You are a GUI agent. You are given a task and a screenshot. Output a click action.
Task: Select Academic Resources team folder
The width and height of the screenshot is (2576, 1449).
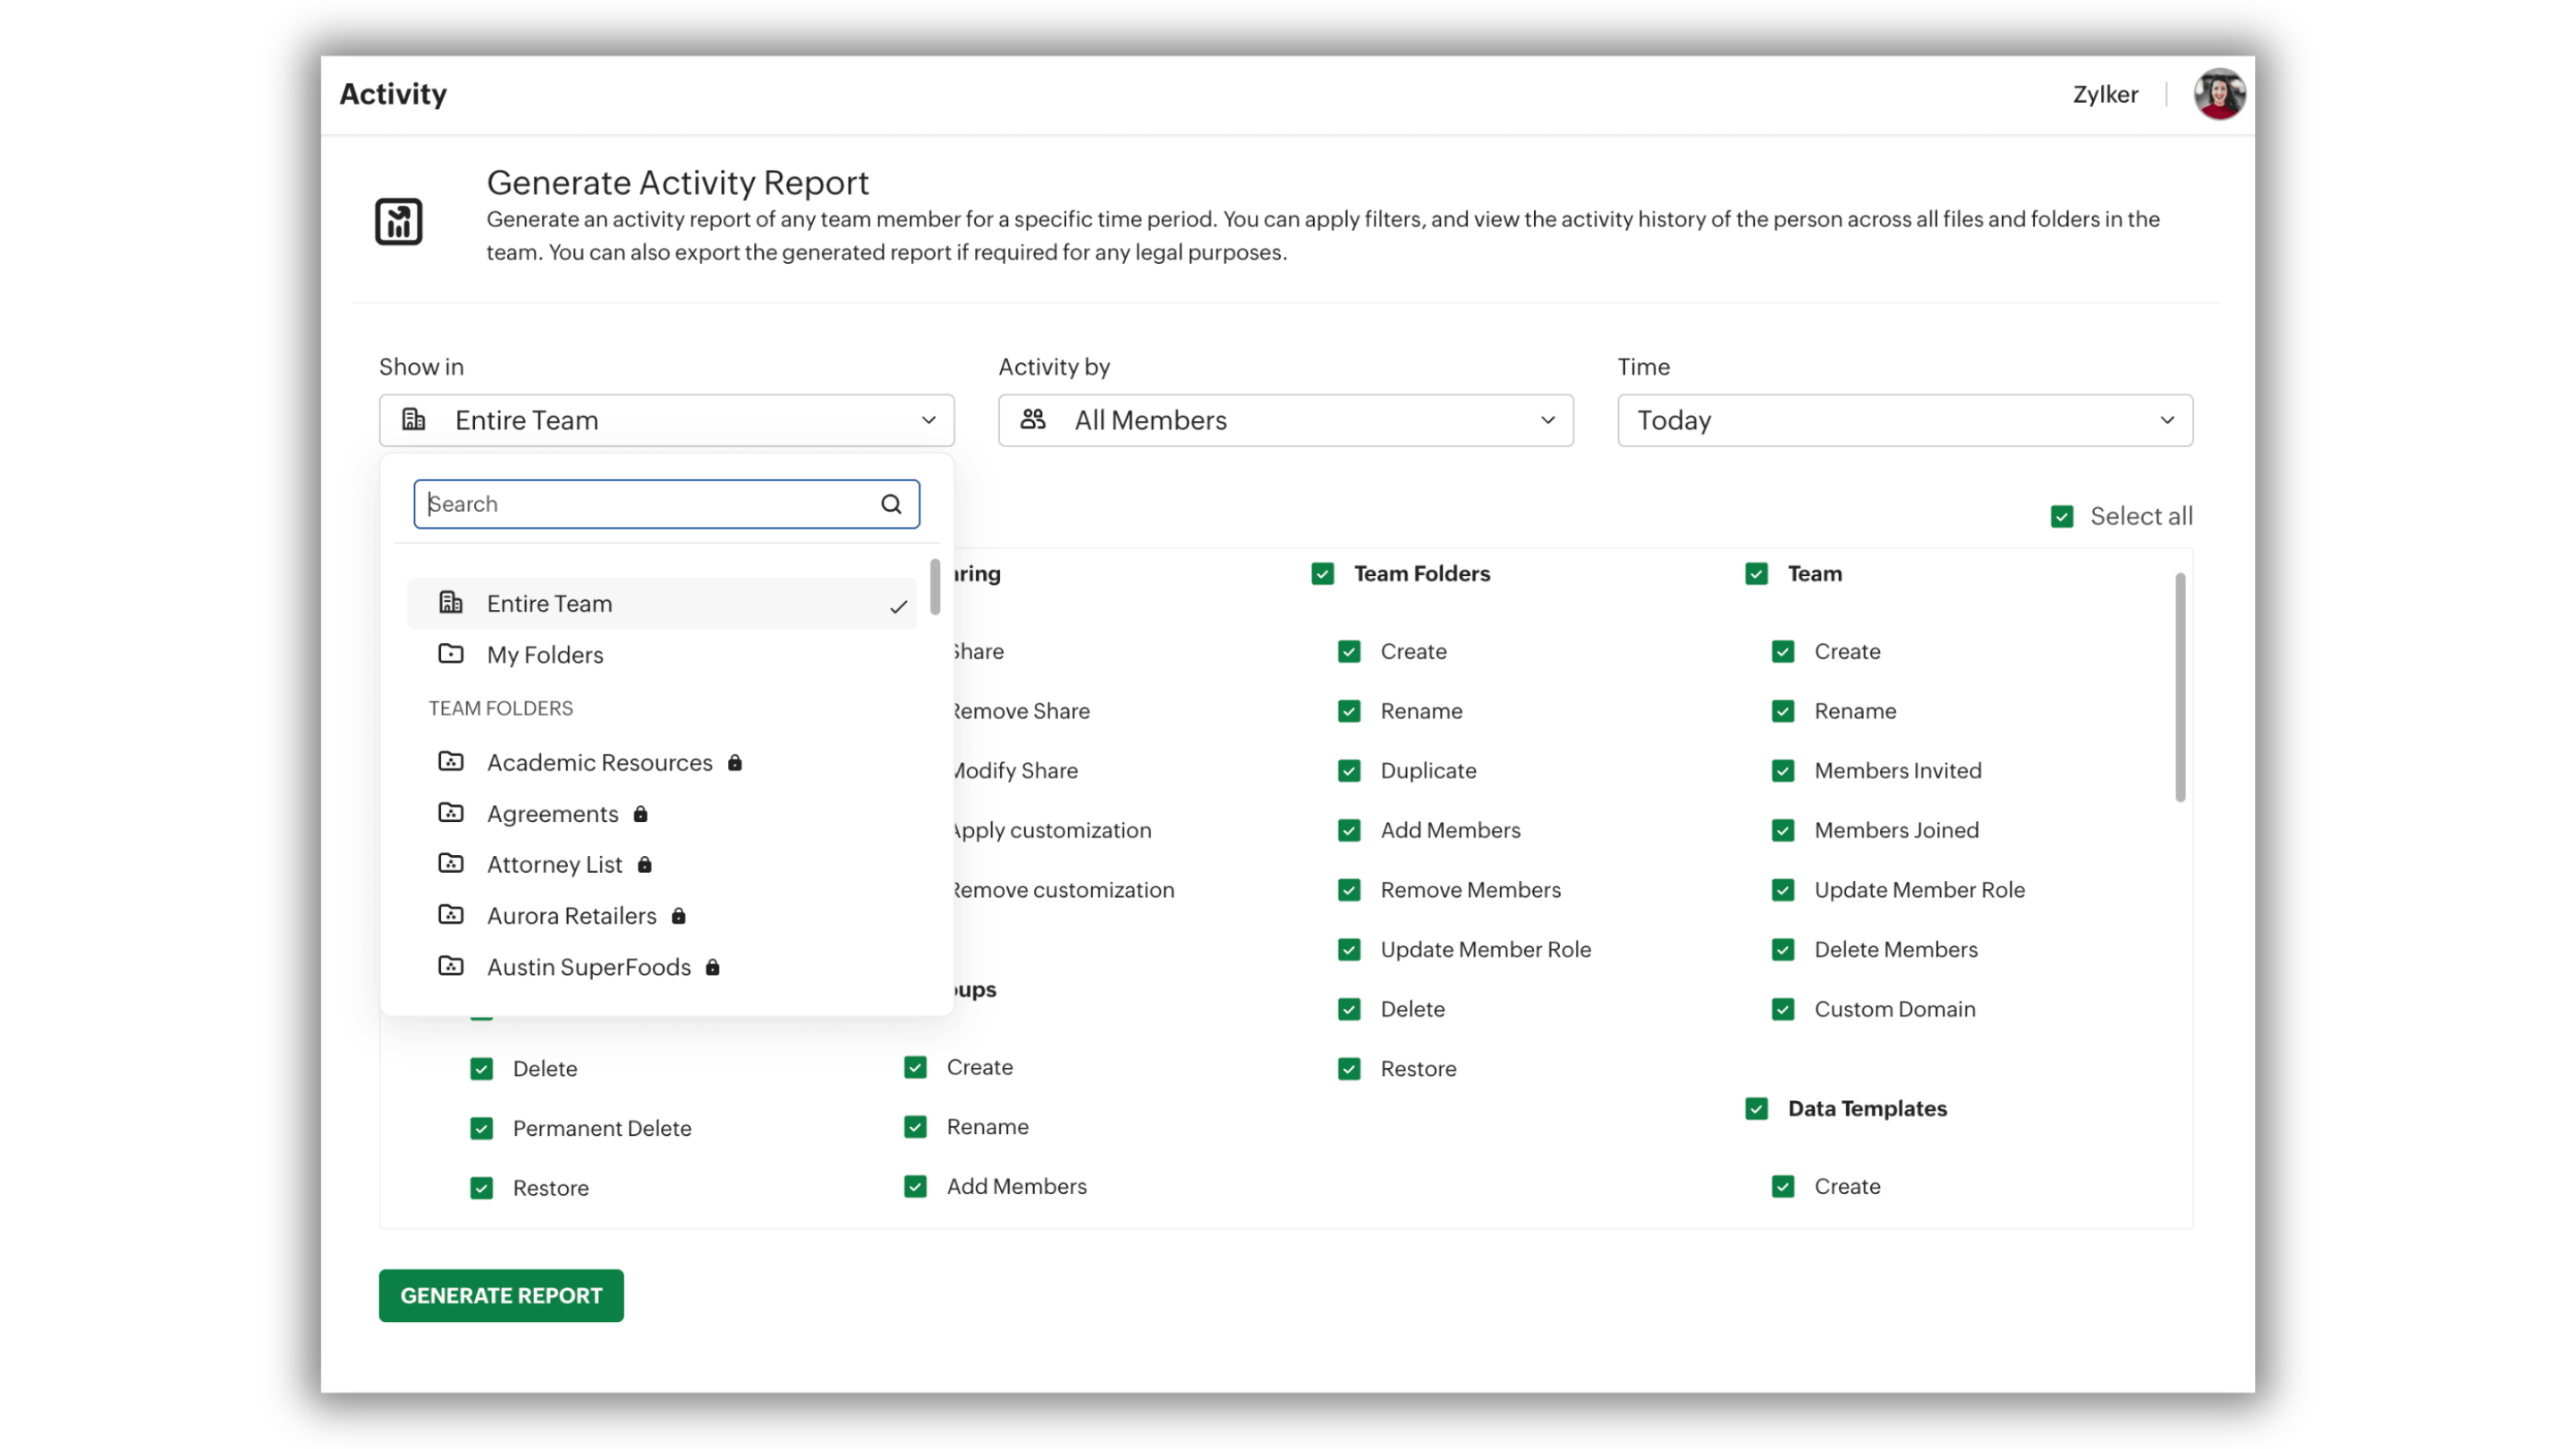coord(598,762)
